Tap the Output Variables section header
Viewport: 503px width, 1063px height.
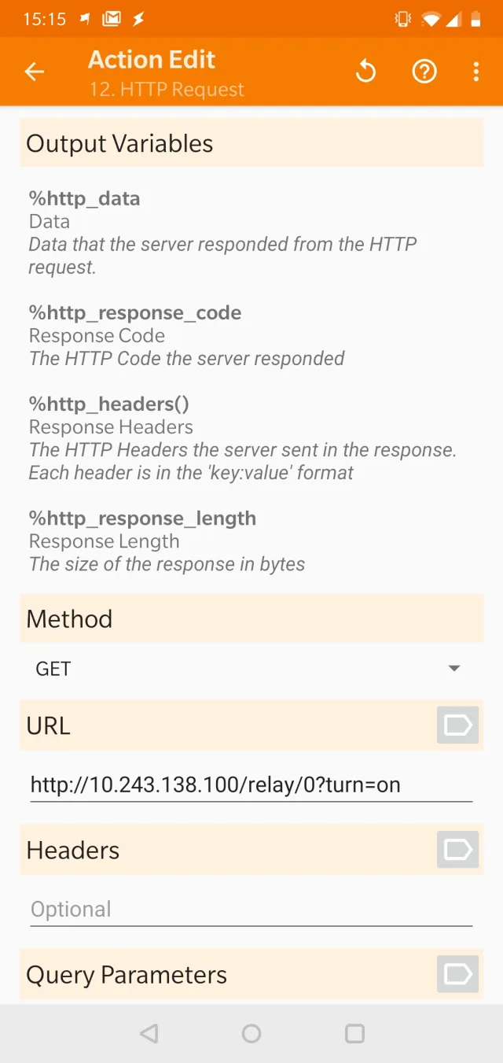tap(119, 143)
